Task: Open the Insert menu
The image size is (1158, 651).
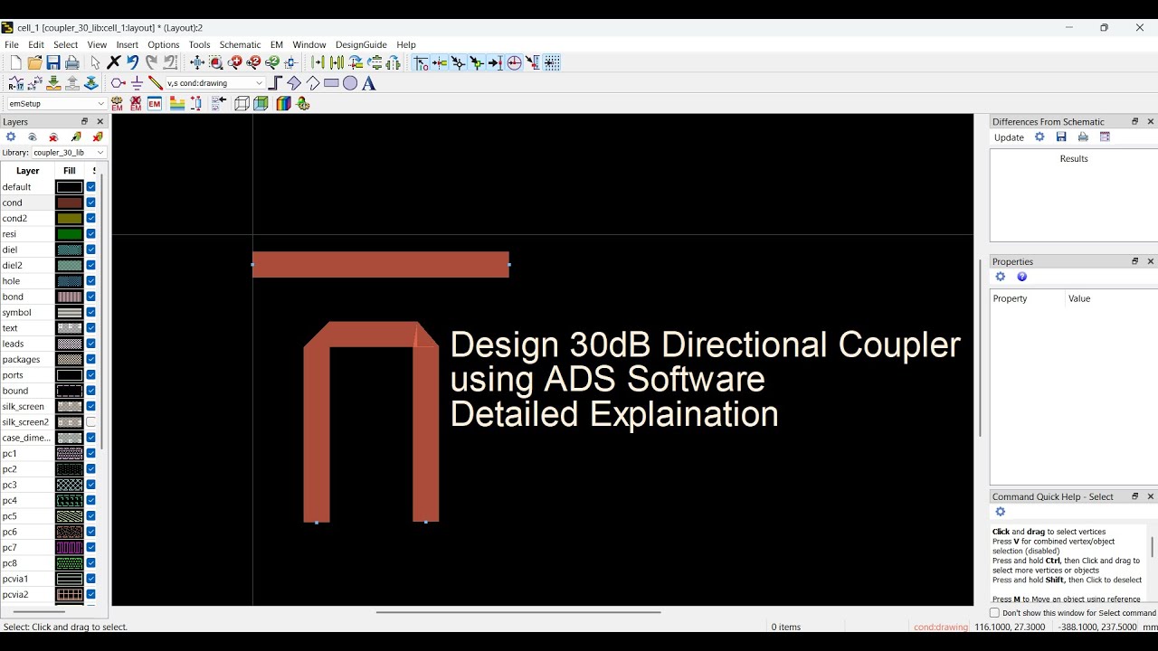Action: pyautogui.click(x=128, y=44)
